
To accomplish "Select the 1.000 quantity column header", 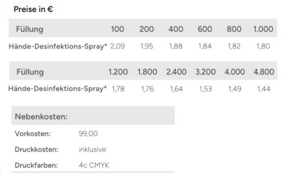I will tap(263, 29).
